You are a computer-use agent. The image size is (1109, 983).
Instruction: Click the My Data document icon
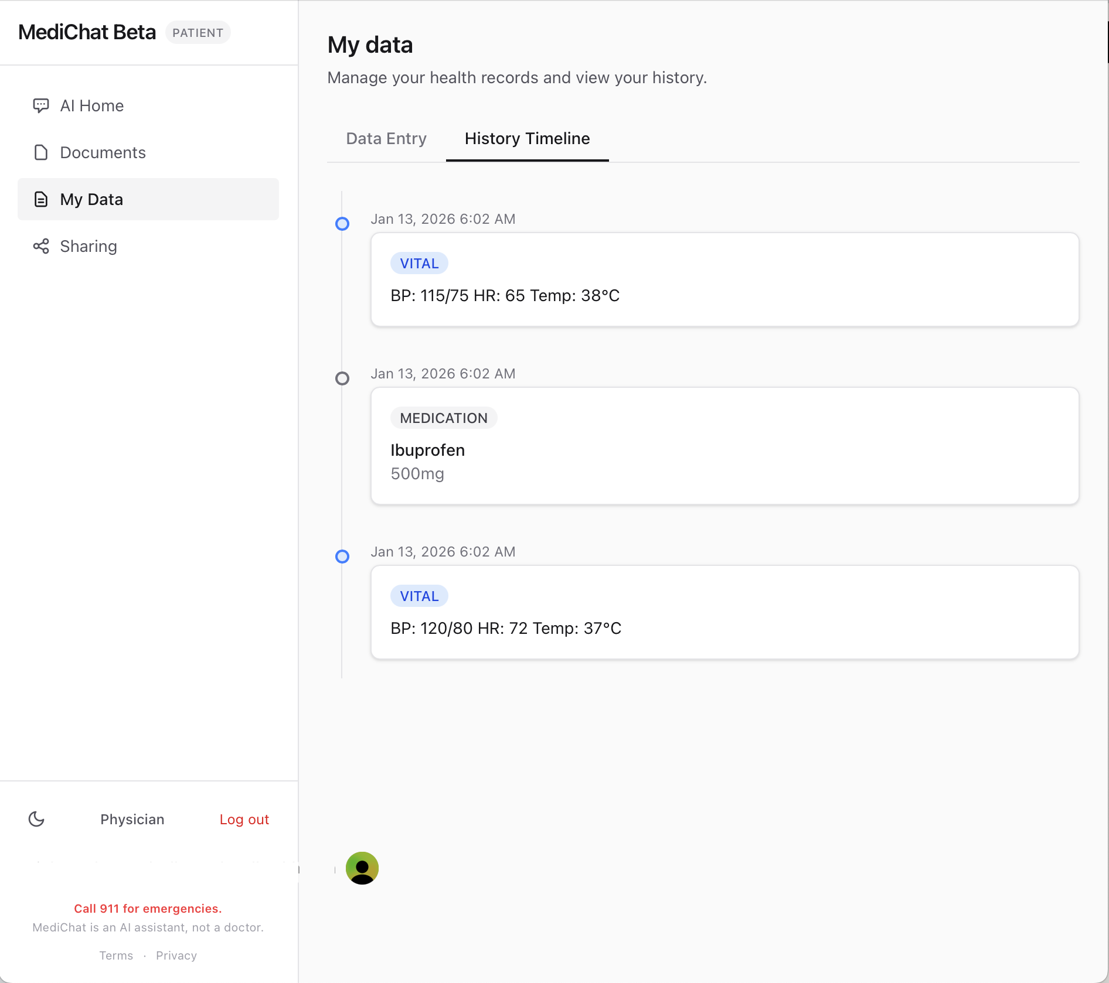(x=40, y=199)
